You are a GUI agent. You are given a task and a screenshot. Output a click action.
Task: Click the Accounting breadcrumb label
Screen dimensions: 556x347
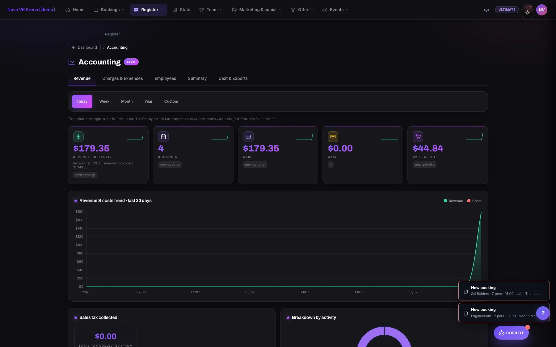[117, 48]
